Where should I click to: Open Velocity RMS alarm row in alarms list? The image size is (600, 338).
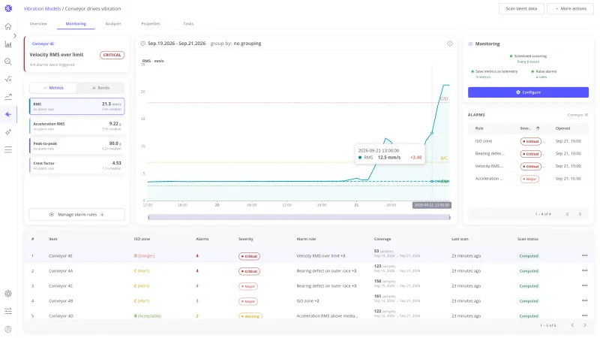point(528,166)
